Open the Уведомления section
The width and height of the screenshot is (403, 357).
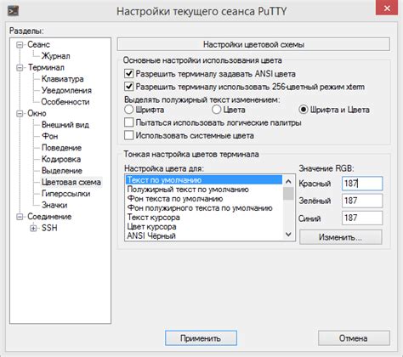click(66, 90)
